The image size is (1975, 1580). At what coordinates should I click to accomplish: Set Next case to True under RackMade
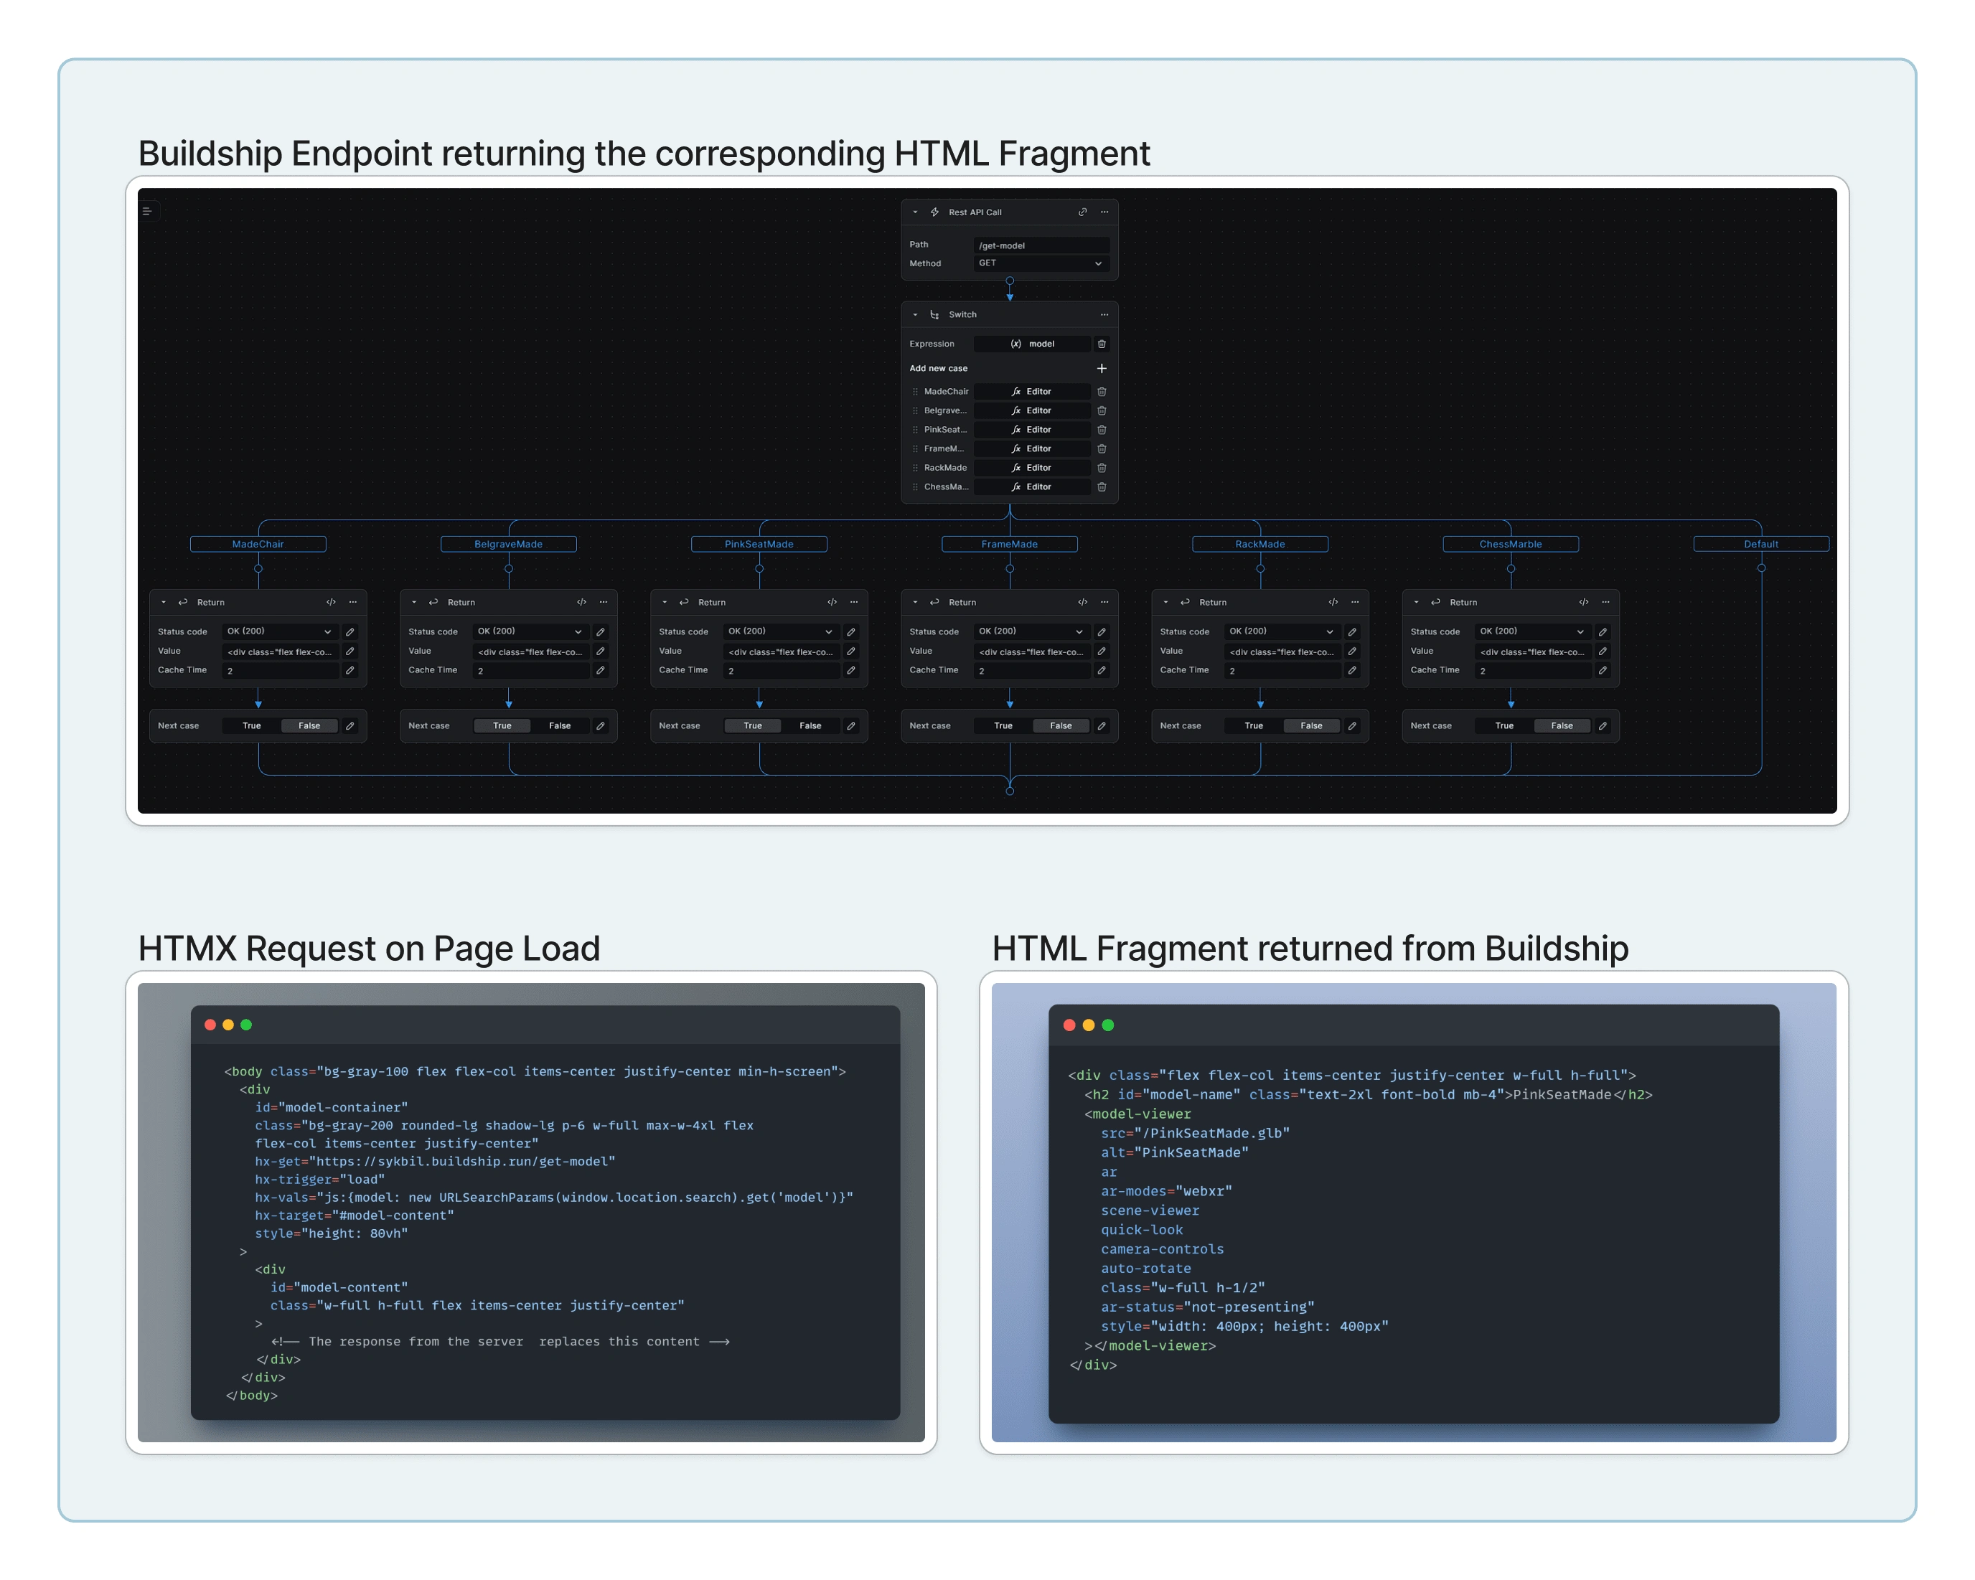click(x=1254, y=725)
